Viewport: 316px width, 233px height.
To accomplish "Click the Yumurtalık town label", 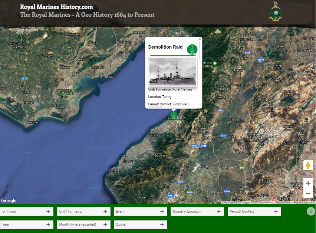I will pos(106,77).
